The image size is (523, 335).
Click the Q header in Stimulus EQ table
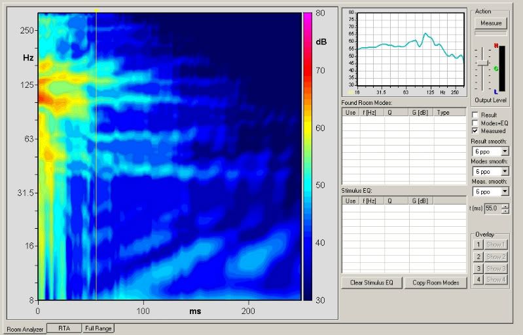tap(397, 201)
